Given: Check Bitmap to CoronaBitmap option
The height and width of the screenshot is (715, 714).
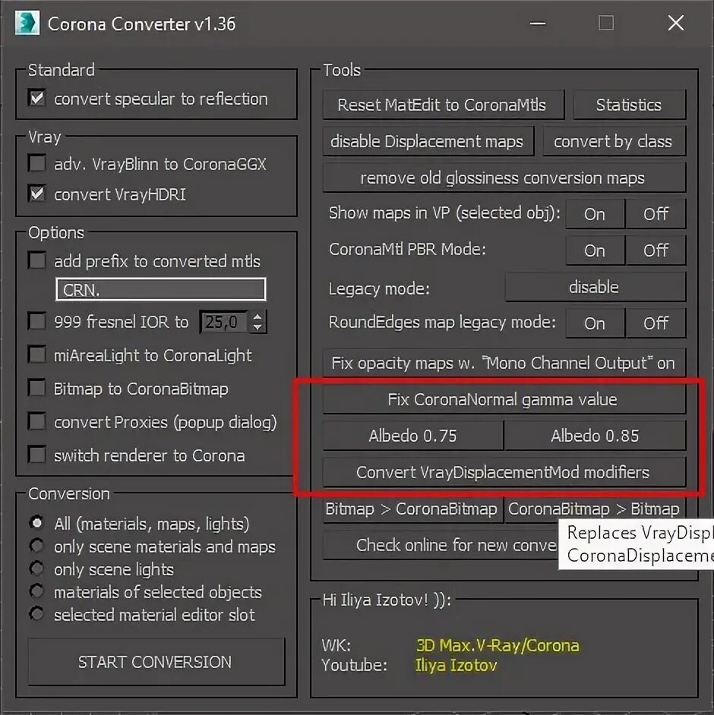Looking at the screenshot, I should pos(37,388).
